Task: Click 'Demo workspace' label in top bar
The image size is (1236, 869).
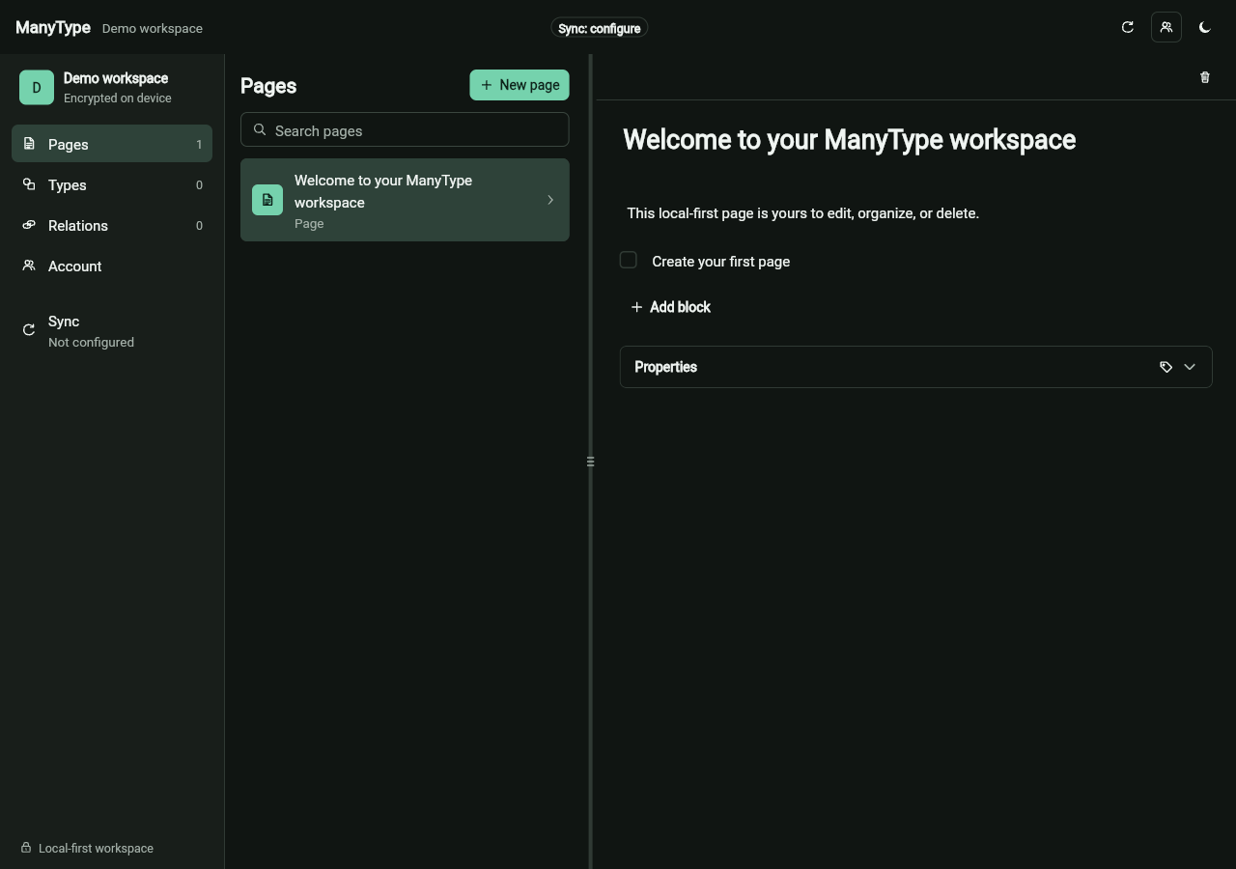Action: point(153,28)
